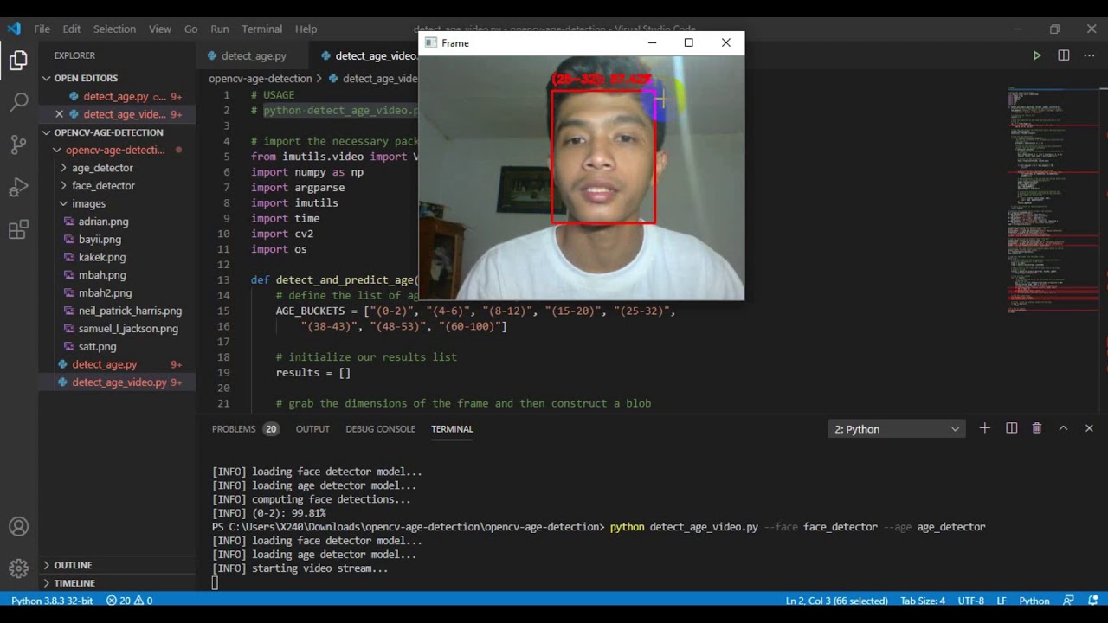
Task: Click the Tab Size: 4 indicator
Action: click(x=923, y=601)
